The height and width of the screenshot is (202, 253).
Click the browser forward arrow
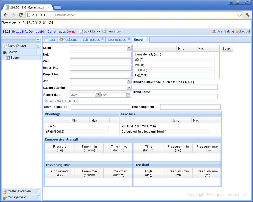pos(13,15)
